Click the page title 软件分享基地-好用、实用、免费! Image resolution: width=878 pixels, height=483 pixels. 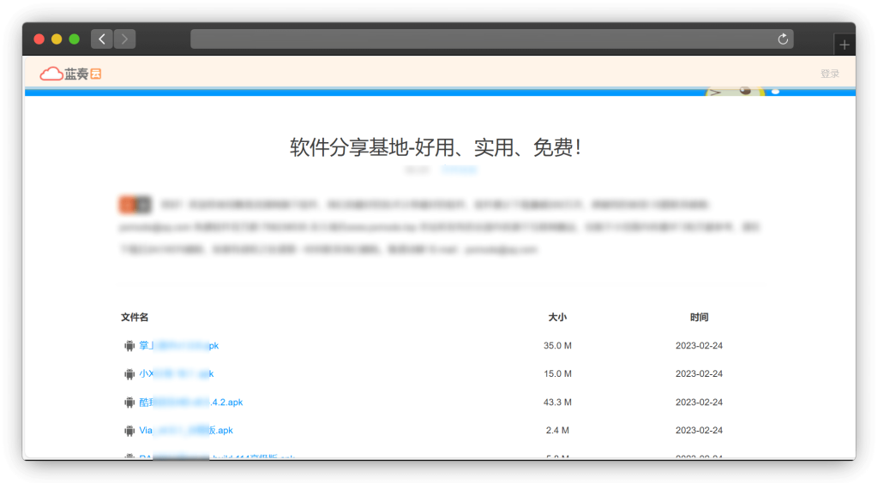436,147
